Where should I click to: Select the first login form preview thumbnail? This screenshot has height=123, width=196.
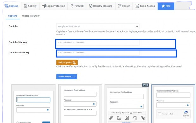[x=33, y=104]
